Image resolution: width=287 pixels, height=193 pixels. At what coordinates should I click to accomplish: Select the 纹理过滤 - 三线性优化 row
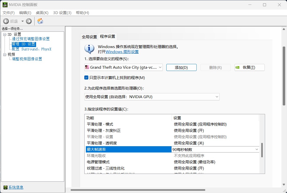tap(172, 168)
